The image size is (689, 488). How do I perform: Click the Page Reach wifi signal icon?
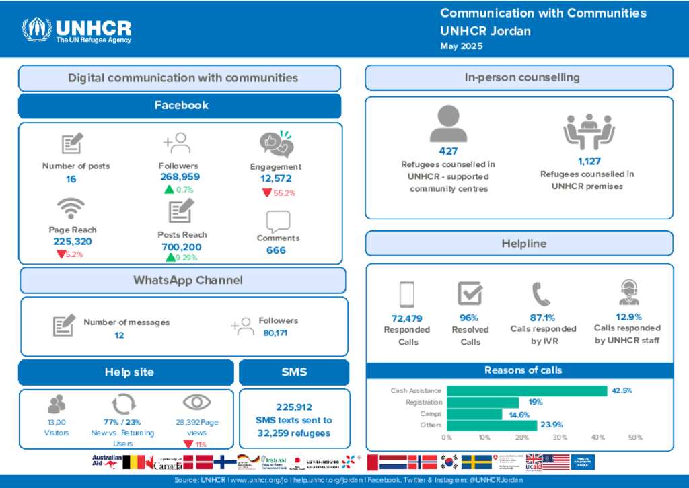[71, 209]
